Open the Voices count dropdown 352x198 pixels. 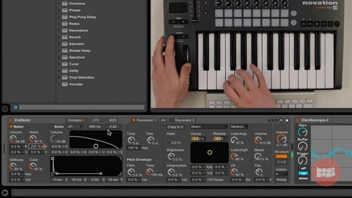tap(281, 174)
